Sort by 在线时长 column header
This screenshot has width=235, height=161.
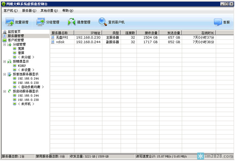point(207,33)
